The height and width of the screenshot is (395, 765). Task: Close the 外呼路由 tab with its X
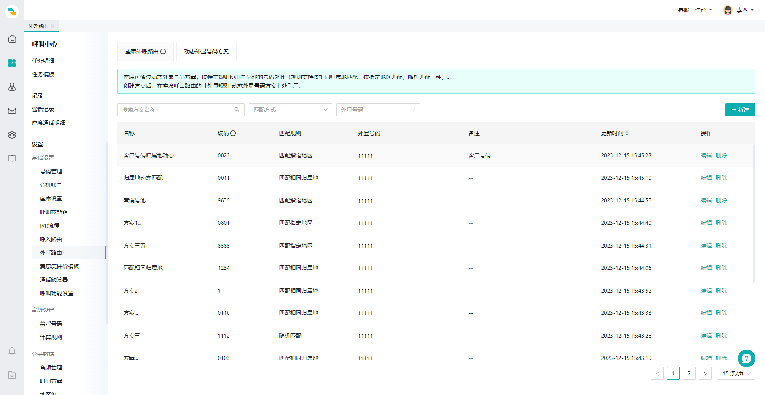pos(53,26)
